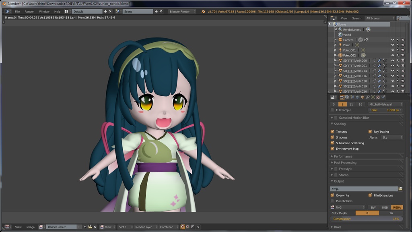Open the PNG file format dropdown
This screenshot has height=232, width=412.
tap(347, 207)
